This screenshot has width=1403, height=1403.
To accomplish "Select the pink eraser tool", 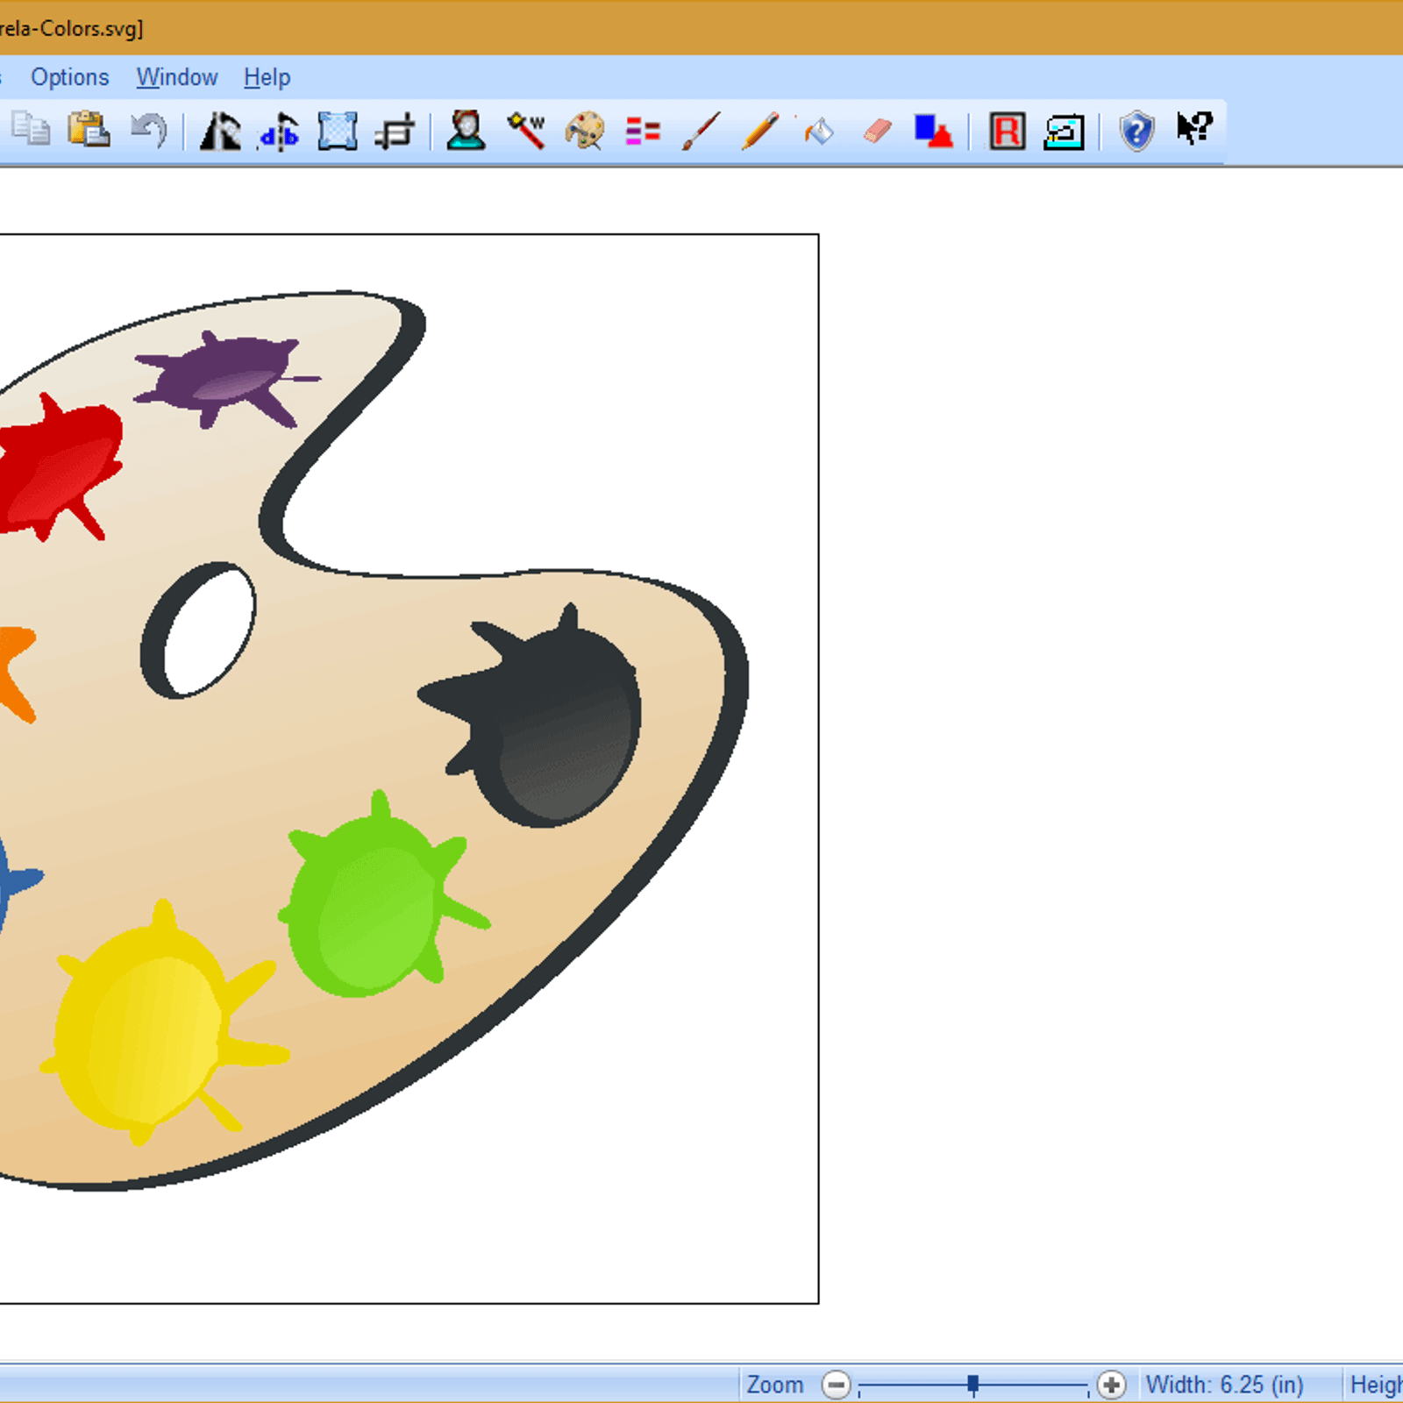I will point(877,132).
